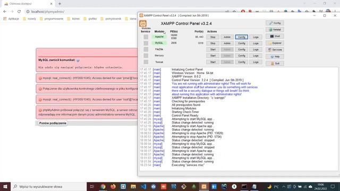Open the FileZilla Logs menu
This screenshot has height=191, width=340.
pos(256,49)
